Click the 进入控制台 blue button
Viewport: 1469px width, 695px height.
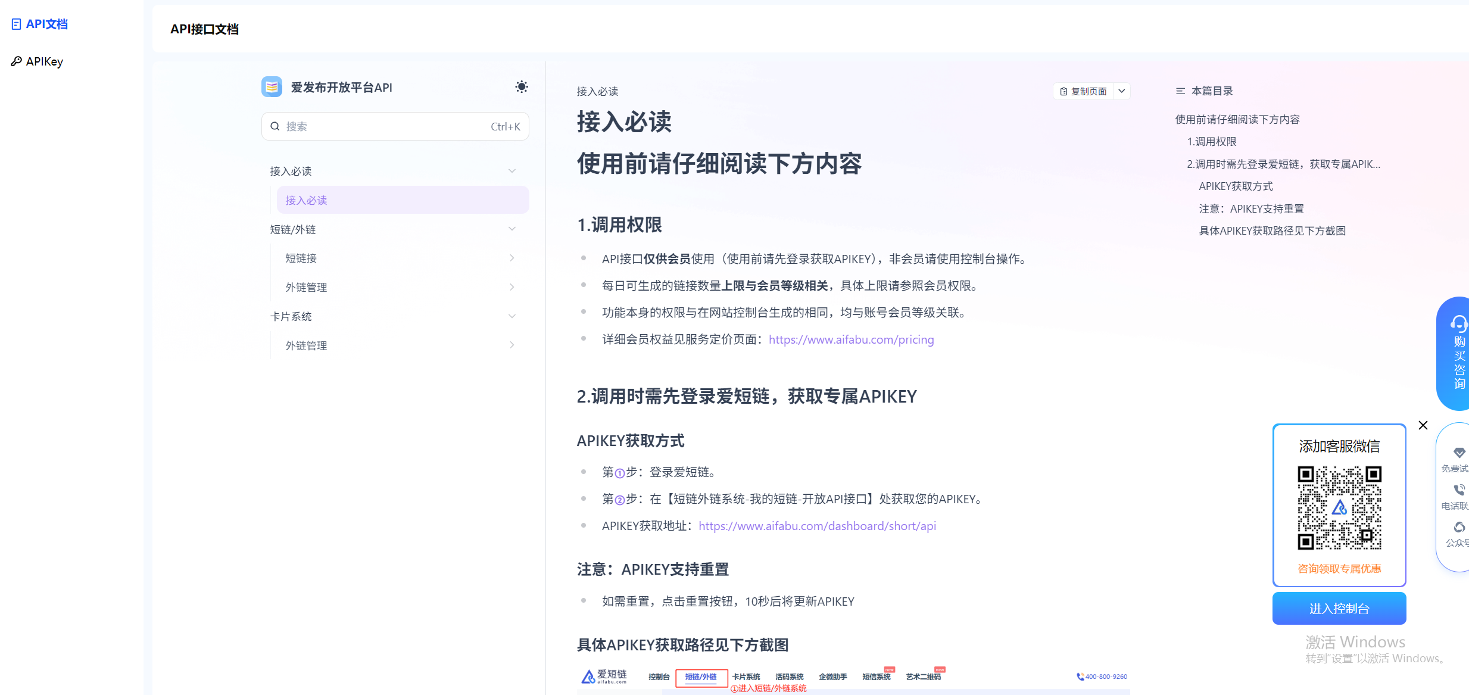coord(1339,608)
